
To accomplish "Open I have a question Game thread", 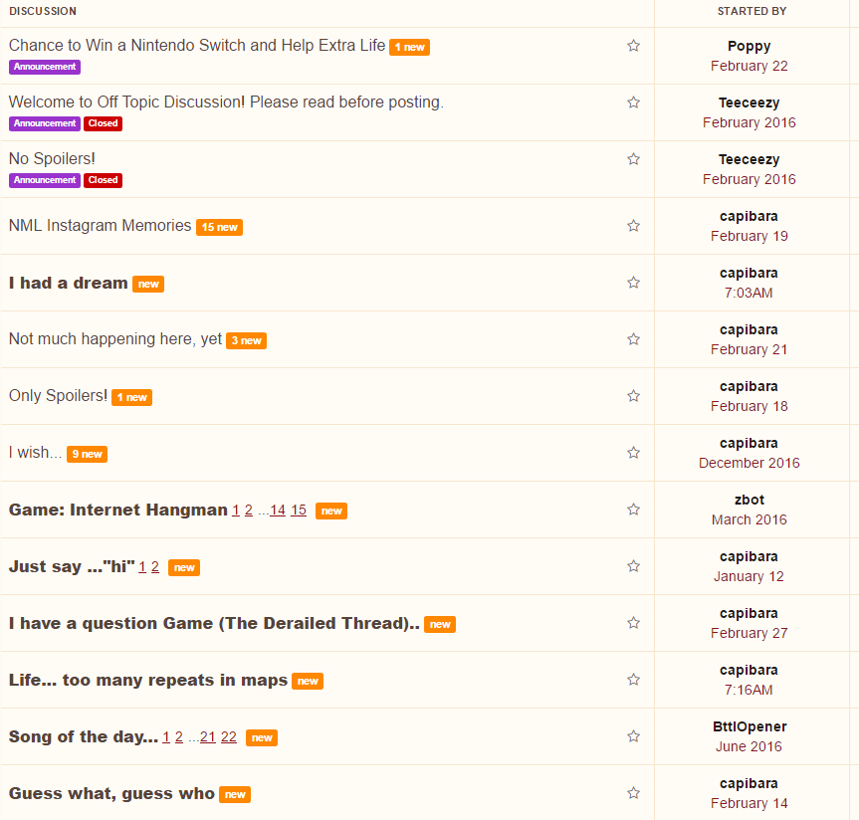I will tap(214, 623).
